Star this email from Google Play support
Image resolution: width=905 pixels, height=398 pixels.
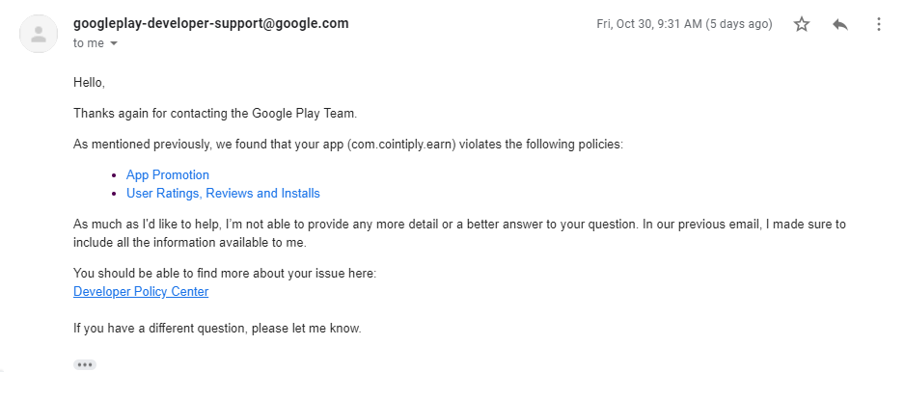[801, 24]
